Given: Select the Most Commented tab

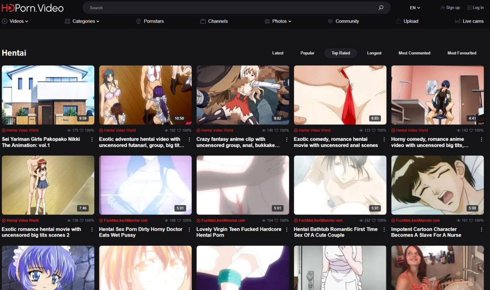Looking at the screenshot, I should [414, 53].
